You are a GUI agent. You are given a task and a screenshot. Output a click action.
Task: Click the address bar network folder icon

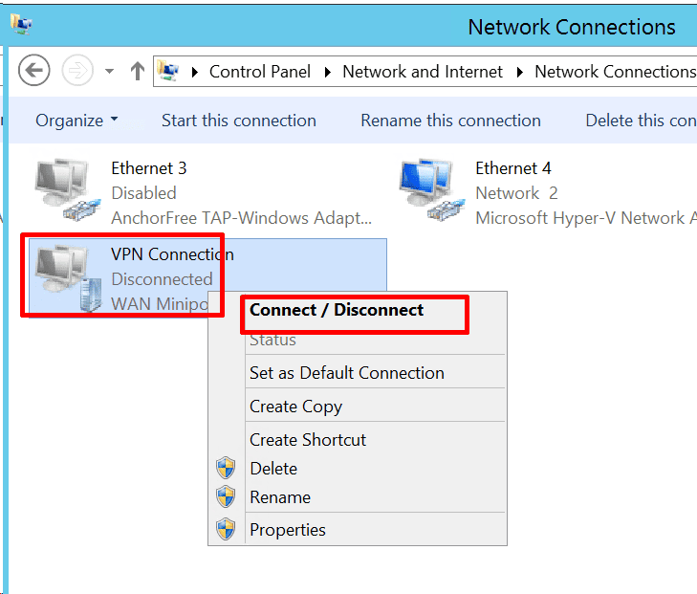click(168, 71)
